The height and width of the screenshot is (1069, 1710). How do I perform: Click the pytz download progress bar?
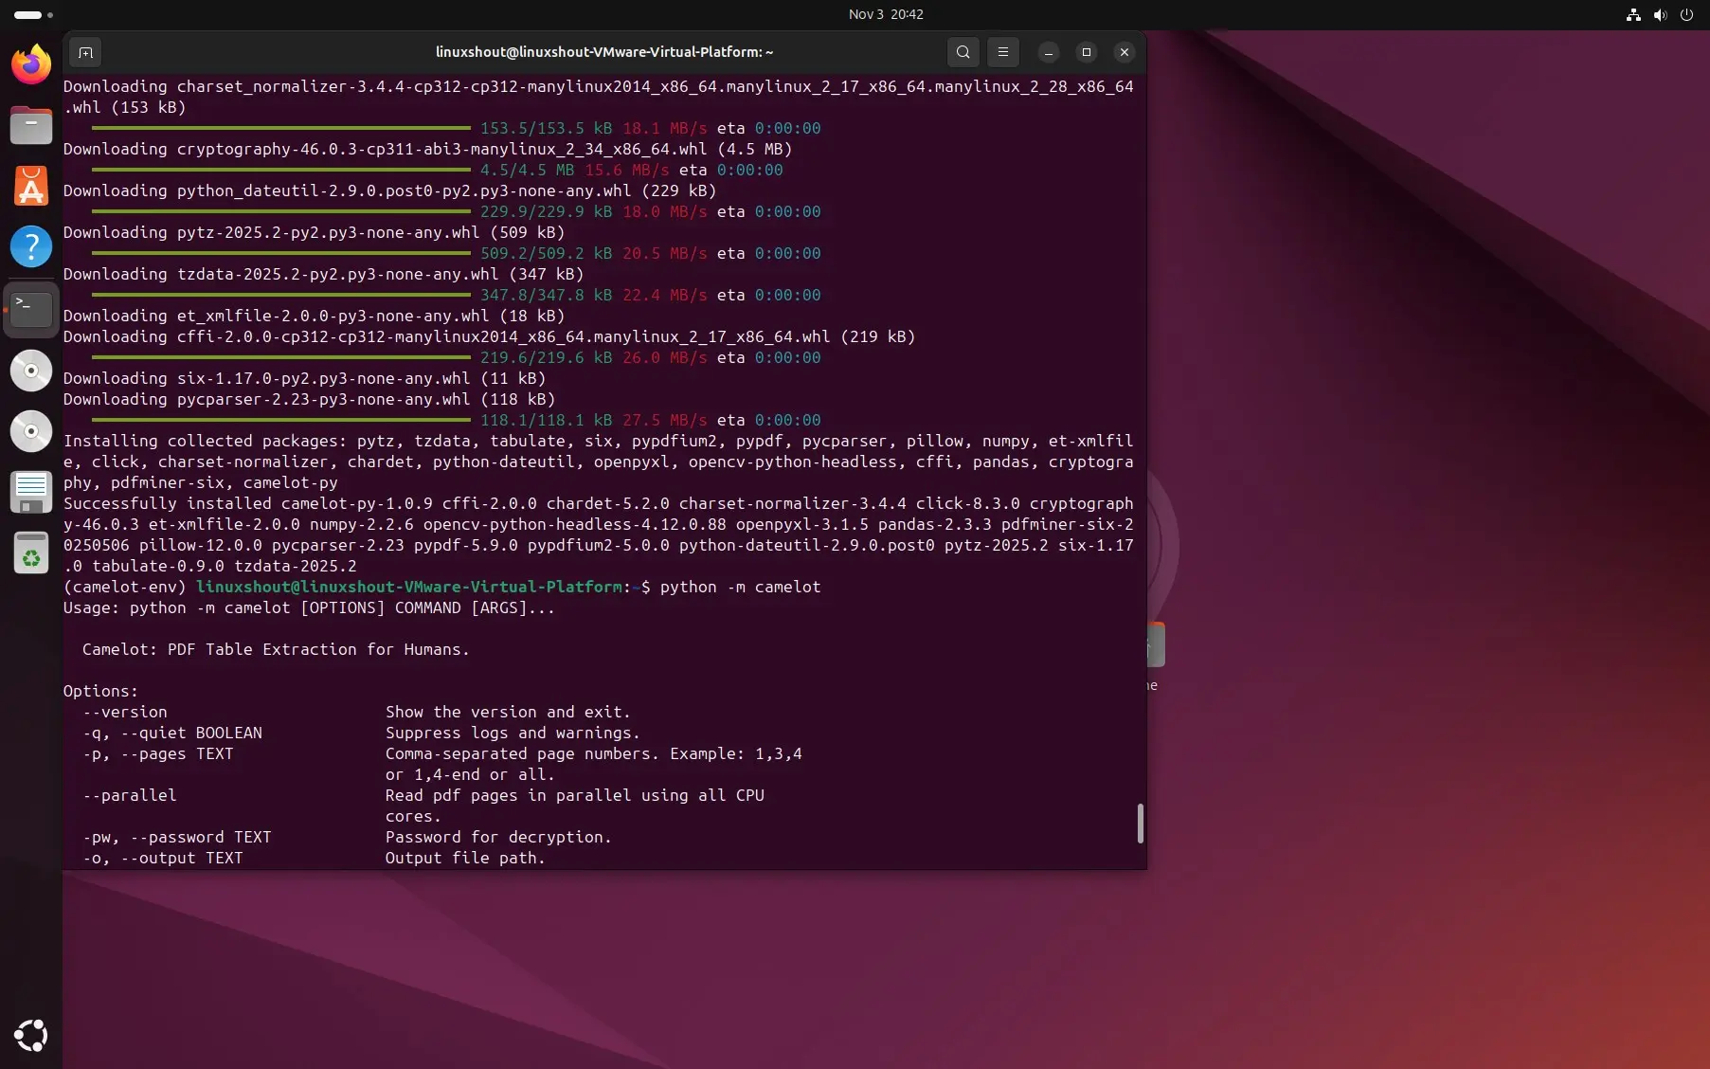281,253
